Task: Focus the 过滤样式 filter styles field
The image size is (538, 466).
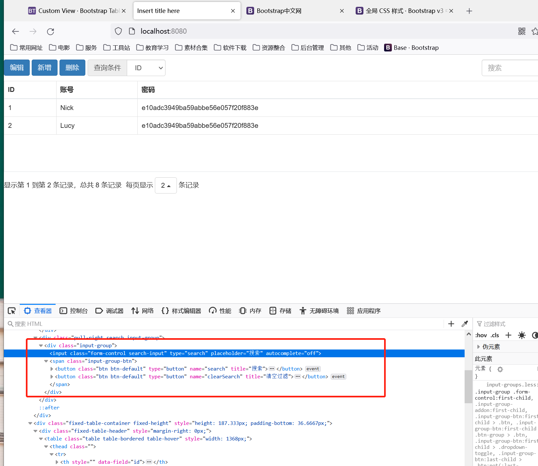Action: coord(508,324)
